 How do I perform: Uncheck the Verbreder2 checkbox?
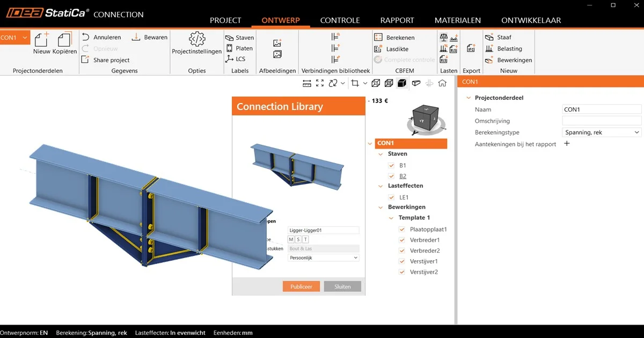coord(402,251)
